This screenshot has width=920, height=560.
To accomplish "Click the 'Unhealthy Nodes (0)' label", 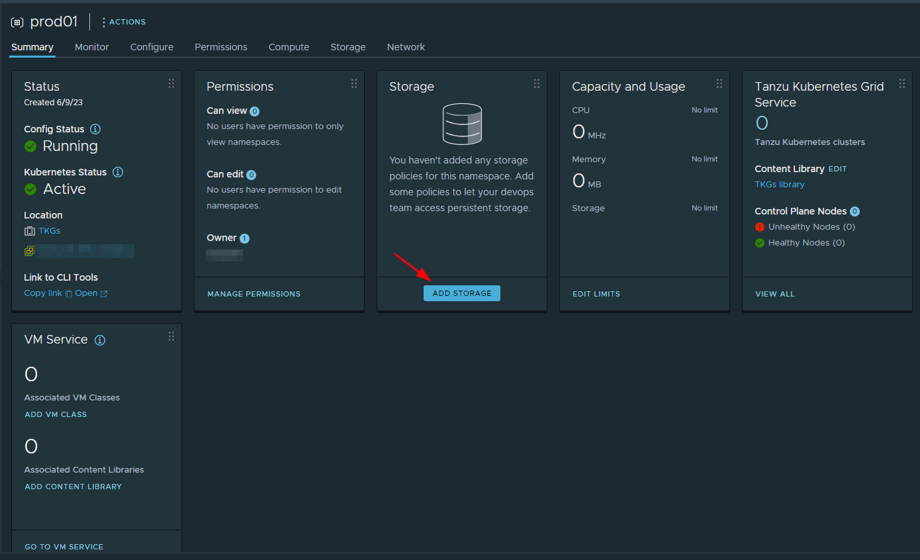I will point(811,227).
